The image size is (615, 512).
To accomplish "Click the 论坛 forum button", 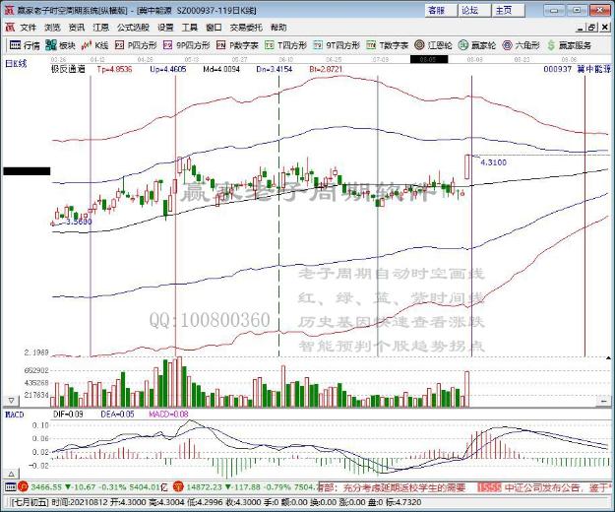I will pos(474,10).
